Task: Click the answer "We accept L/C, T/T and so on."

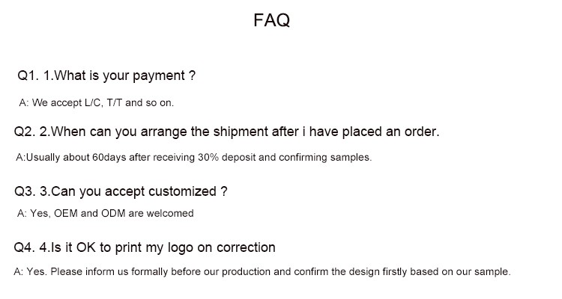Action: point(96,102)
